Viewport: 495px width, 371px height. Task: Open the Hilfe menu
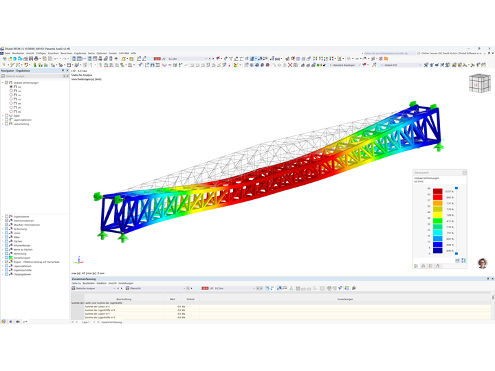point(133,54)
